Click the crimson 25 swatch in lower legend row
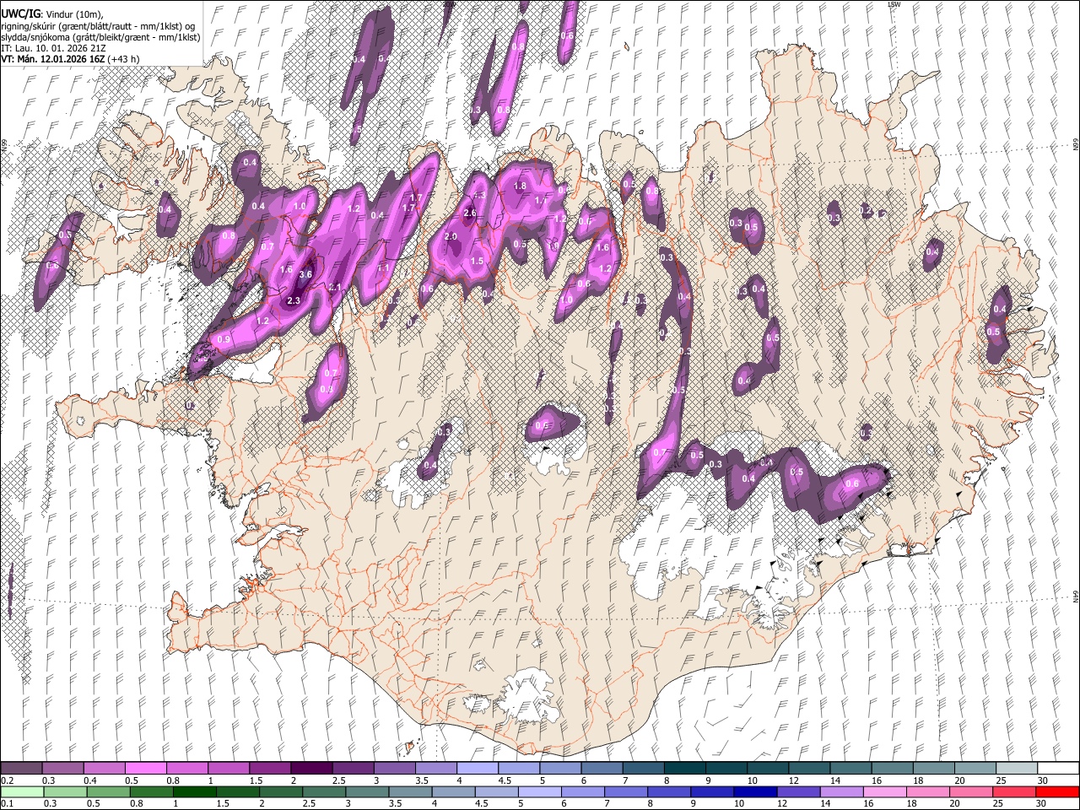The image size is (1080, 810). pyautogui.click(x=1014, y=791)
